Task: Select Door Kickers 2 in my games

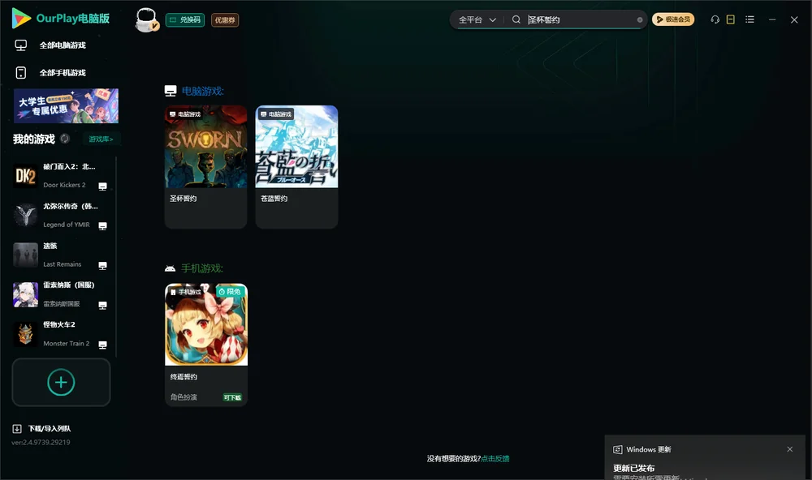Action: tap(61, 176)
